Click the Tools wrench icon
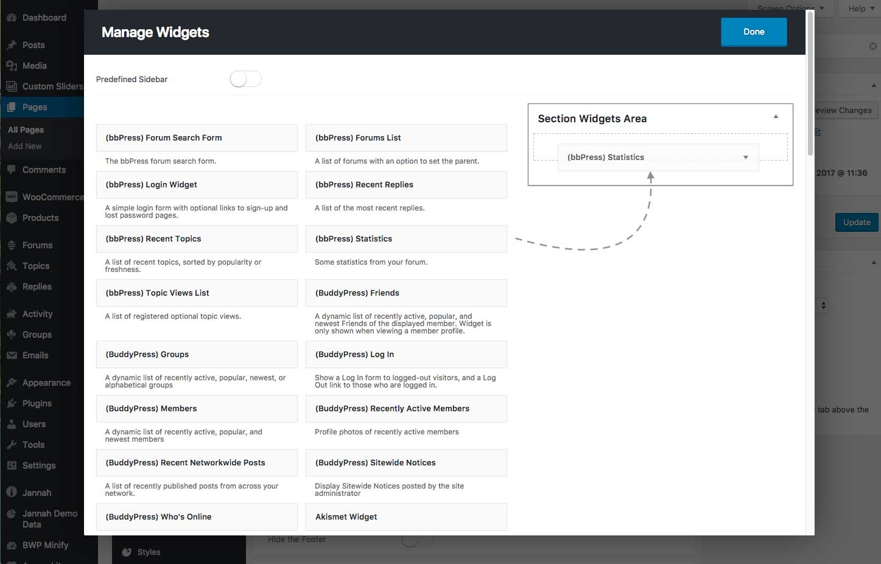The width and height of the screenshot is (881, 564). pos(11,445)
